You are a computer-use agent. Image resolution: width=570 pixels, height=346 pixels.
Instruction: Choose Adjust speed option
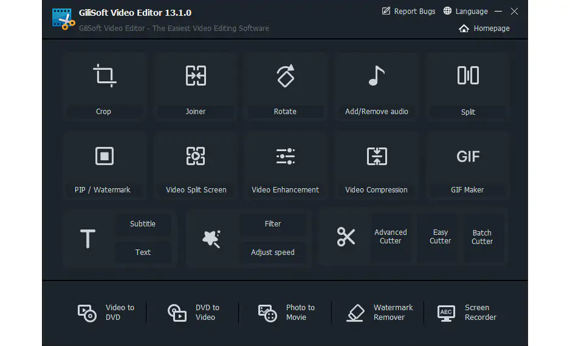[x=273, y=253]
